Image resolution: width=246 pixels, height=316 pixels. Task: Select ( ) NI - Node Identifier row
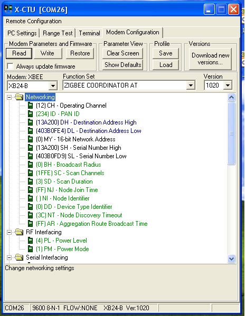click(62, 198)
